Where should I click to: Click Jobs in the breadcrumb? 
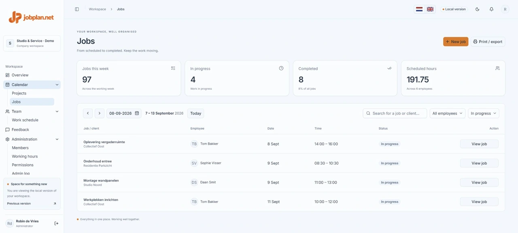tap(121, 9)
